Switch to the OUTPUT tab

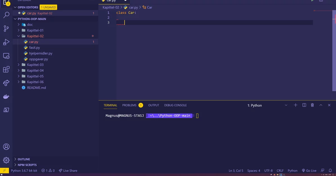pyautogui.click(x=153, y=105)
